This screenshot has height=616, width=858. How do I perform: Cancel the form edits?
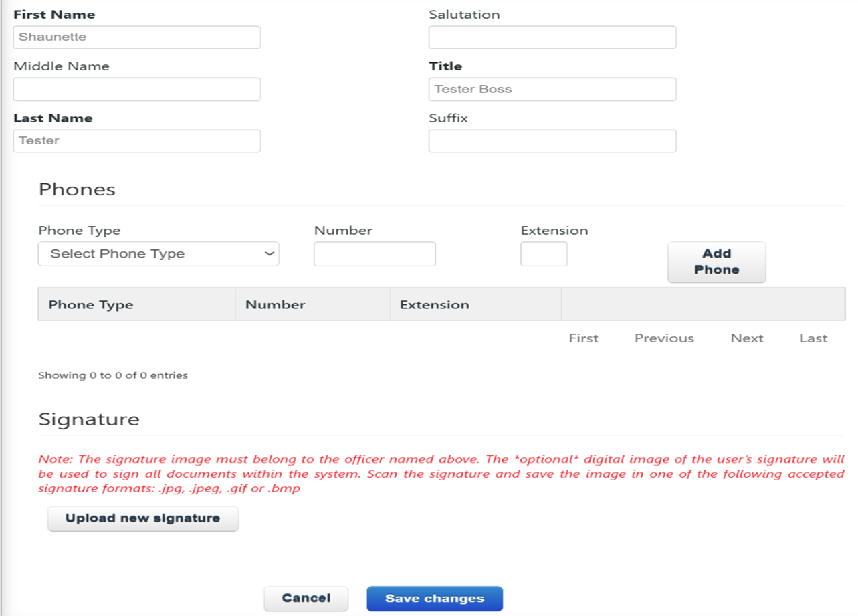(x=306, y=599)
